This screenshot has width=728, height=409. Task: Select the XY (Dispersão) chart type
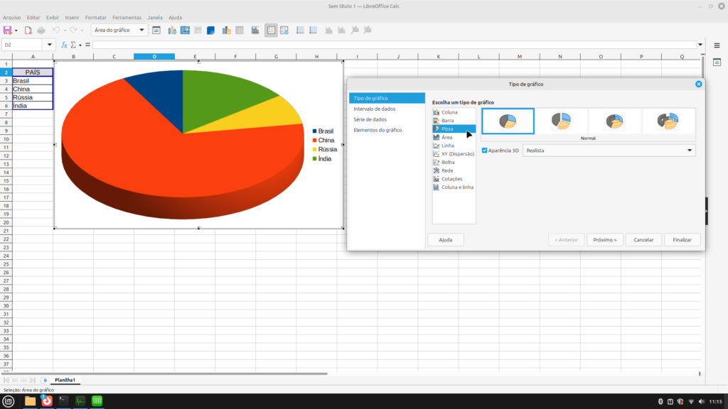(x=457, y=154)
